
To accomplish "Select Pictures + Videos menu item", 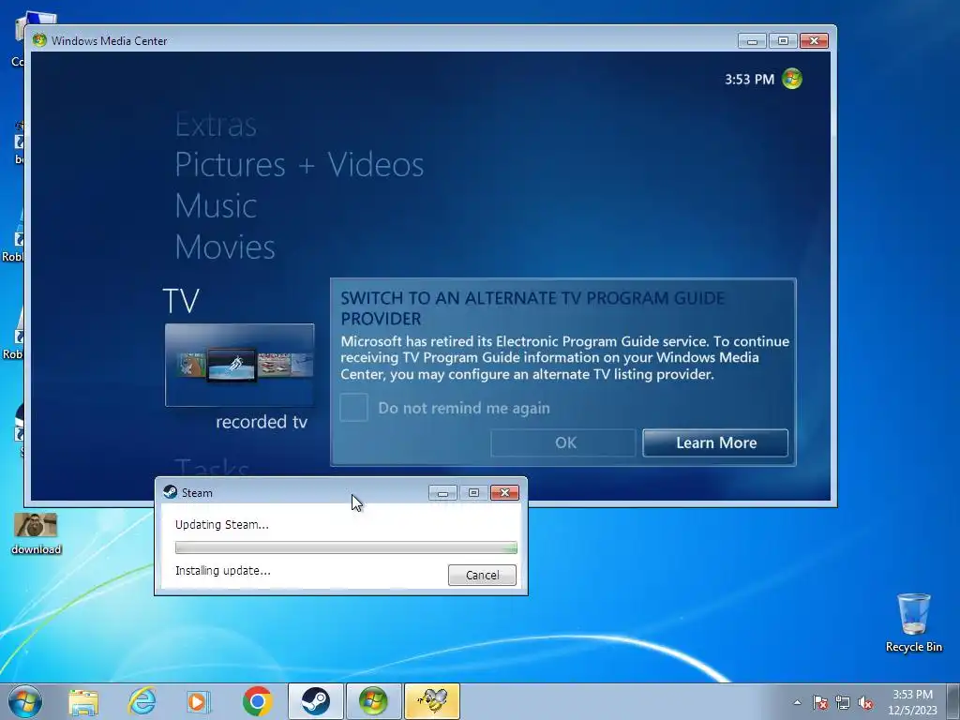I will point(299,165).
